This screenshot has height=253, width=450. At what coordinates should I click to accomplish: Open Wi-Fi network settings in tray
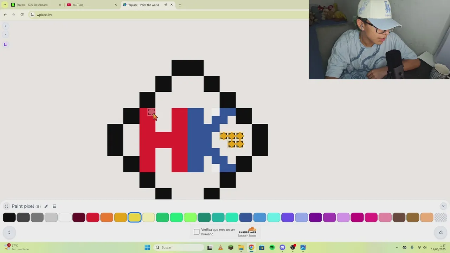coord(419,247)
